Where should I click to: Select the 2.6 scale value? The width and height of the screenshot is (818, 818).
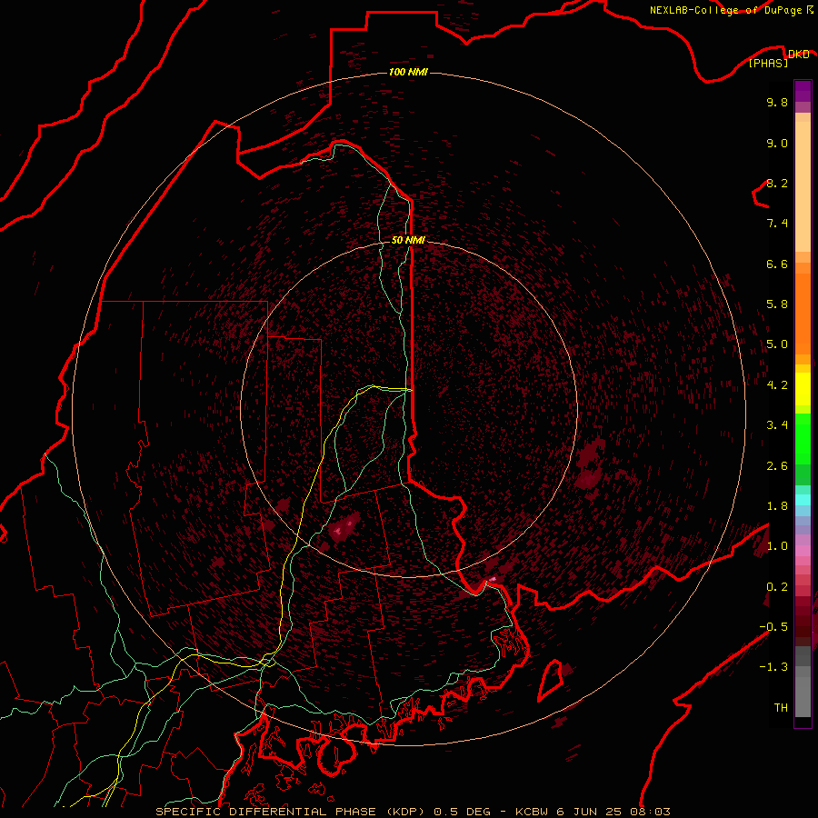[x=777, y=466]
